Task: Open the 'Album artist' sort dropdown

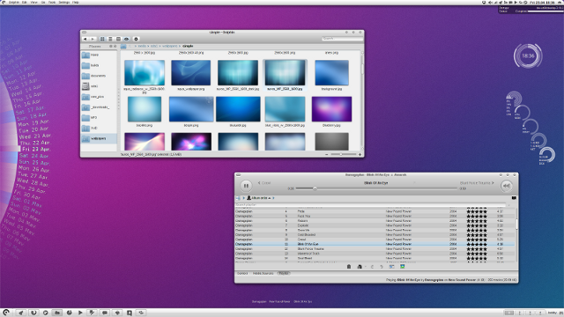Action: click(x=258, y=198)
